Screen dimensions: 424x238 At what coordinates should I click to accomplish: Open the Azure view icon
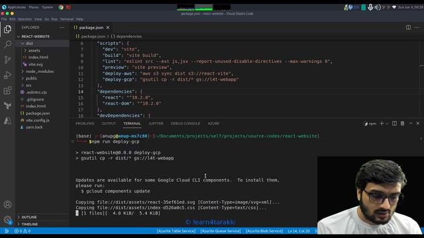(x=7, y=120)
